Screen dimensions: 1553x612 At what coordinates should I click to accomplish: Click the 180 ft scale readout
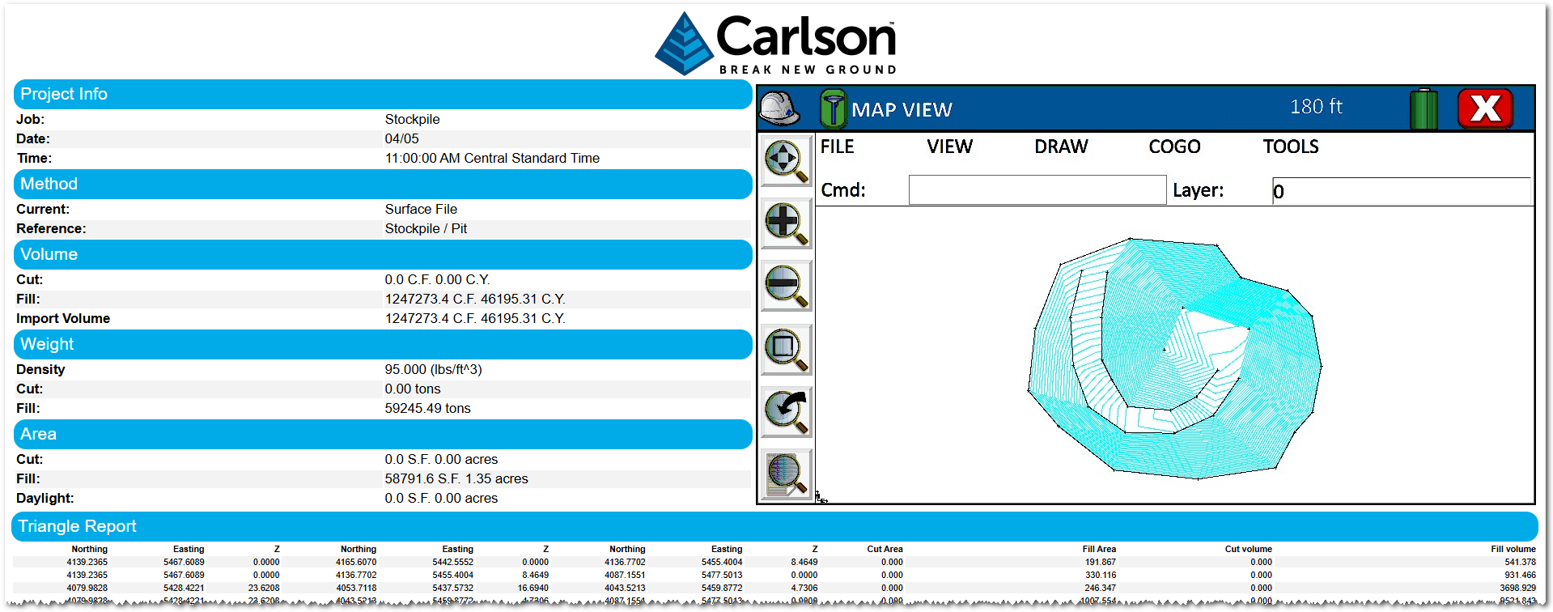point(1316,107)
